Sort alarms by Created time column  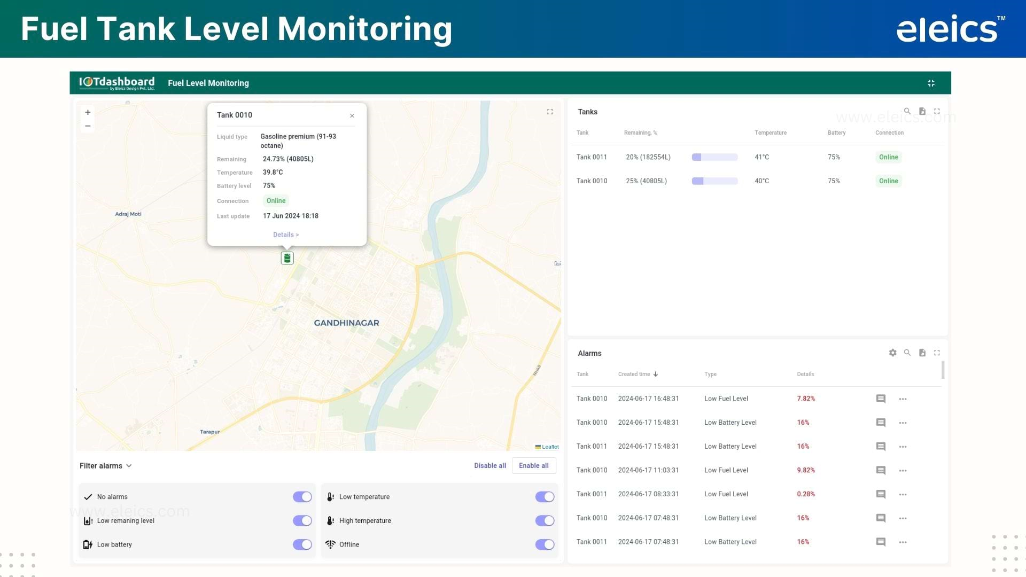[638, 375]
